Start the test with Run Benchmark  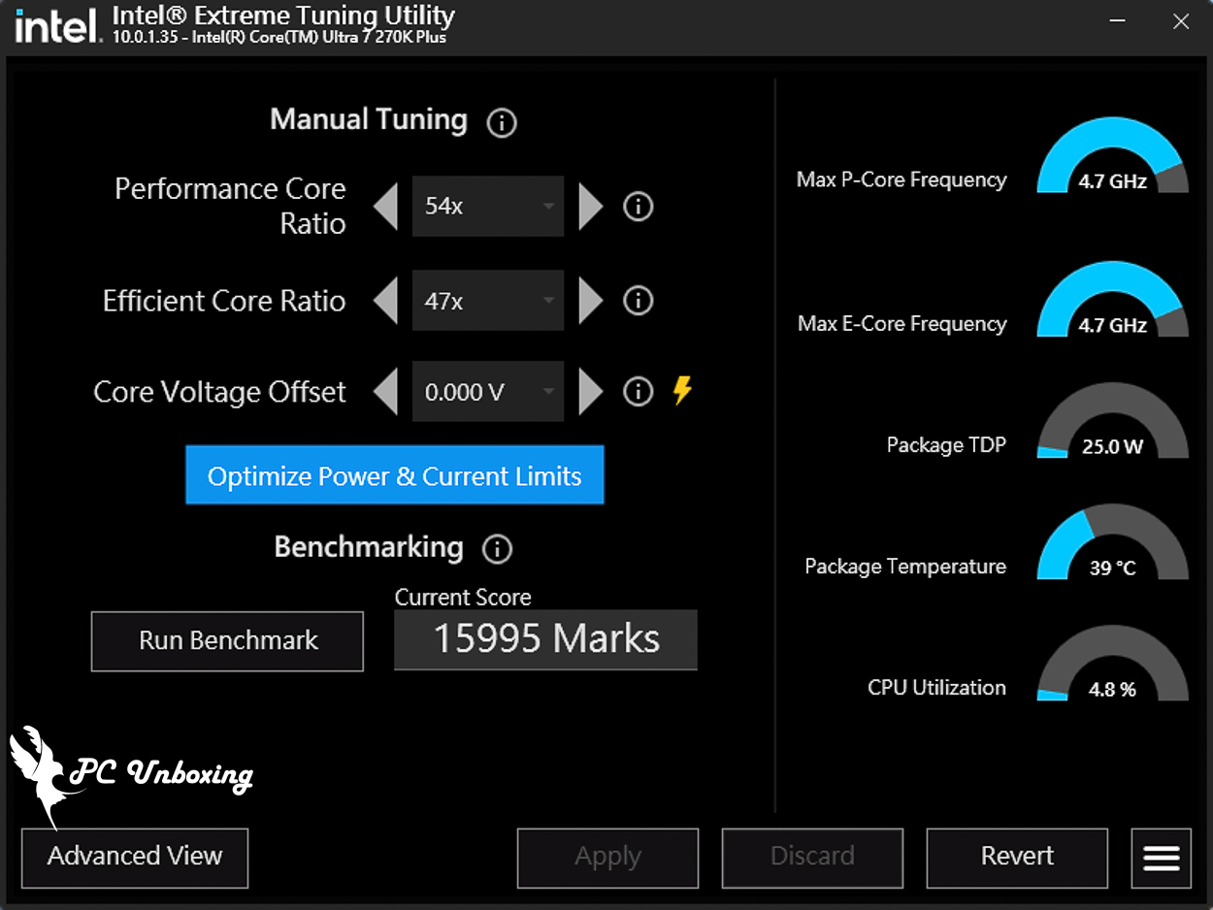pyautogui.click(x=227, y=641)
